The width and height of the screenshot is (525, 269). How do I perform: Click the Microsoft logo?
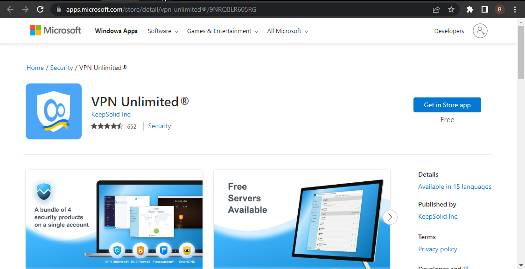(56, 30)
